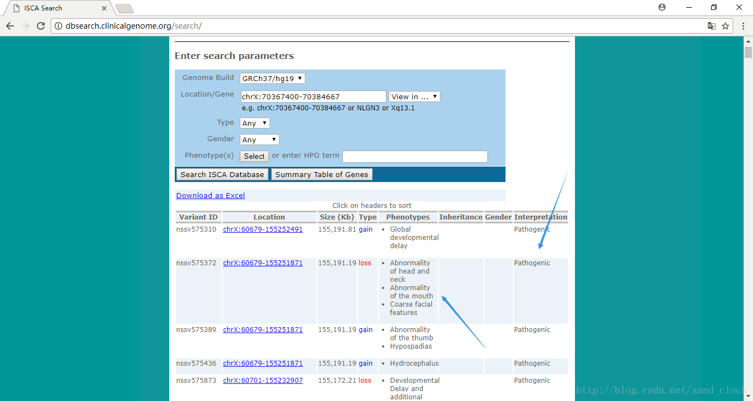Click 'Hypospadias' phenotype text
Viewport: 753px width, 401px height.
coord(411,346)
